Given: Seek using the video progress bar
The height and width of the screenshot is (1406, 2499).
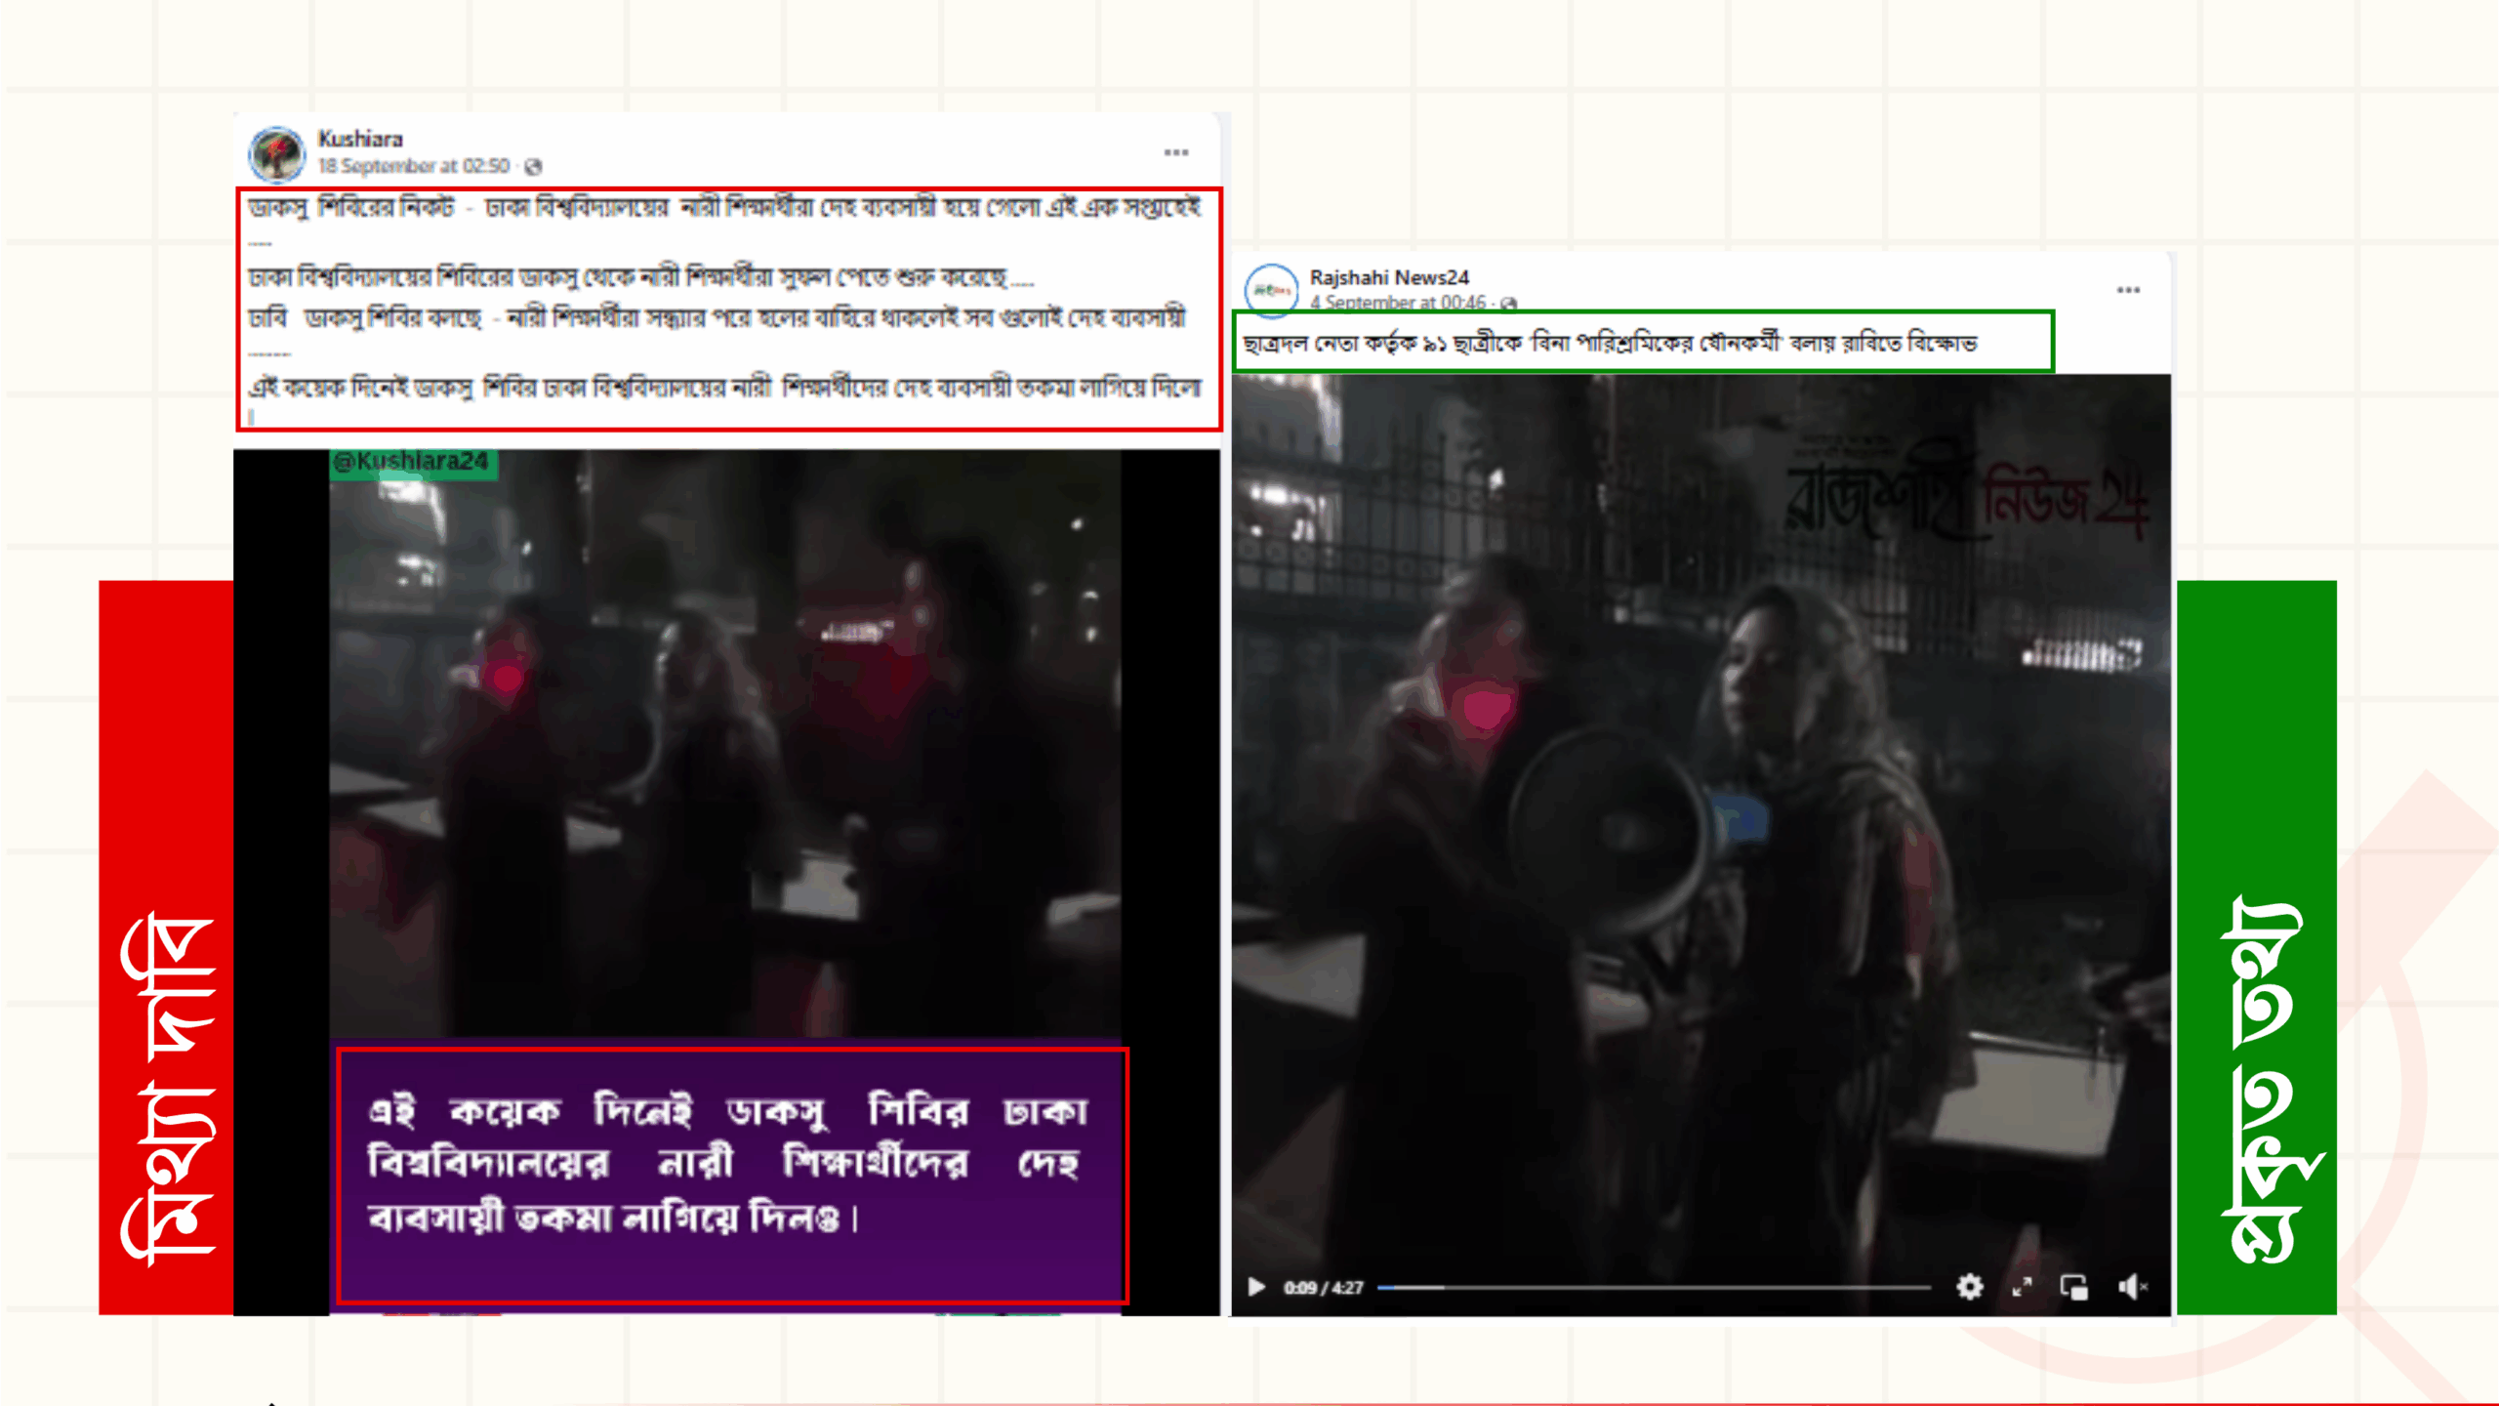Looking at the screenshot, I should (1654, 1288).
